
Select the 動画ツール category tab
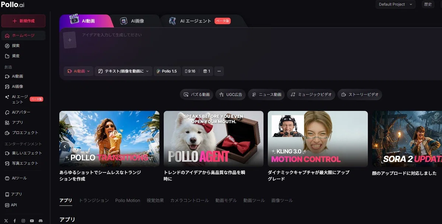point(254,200)
